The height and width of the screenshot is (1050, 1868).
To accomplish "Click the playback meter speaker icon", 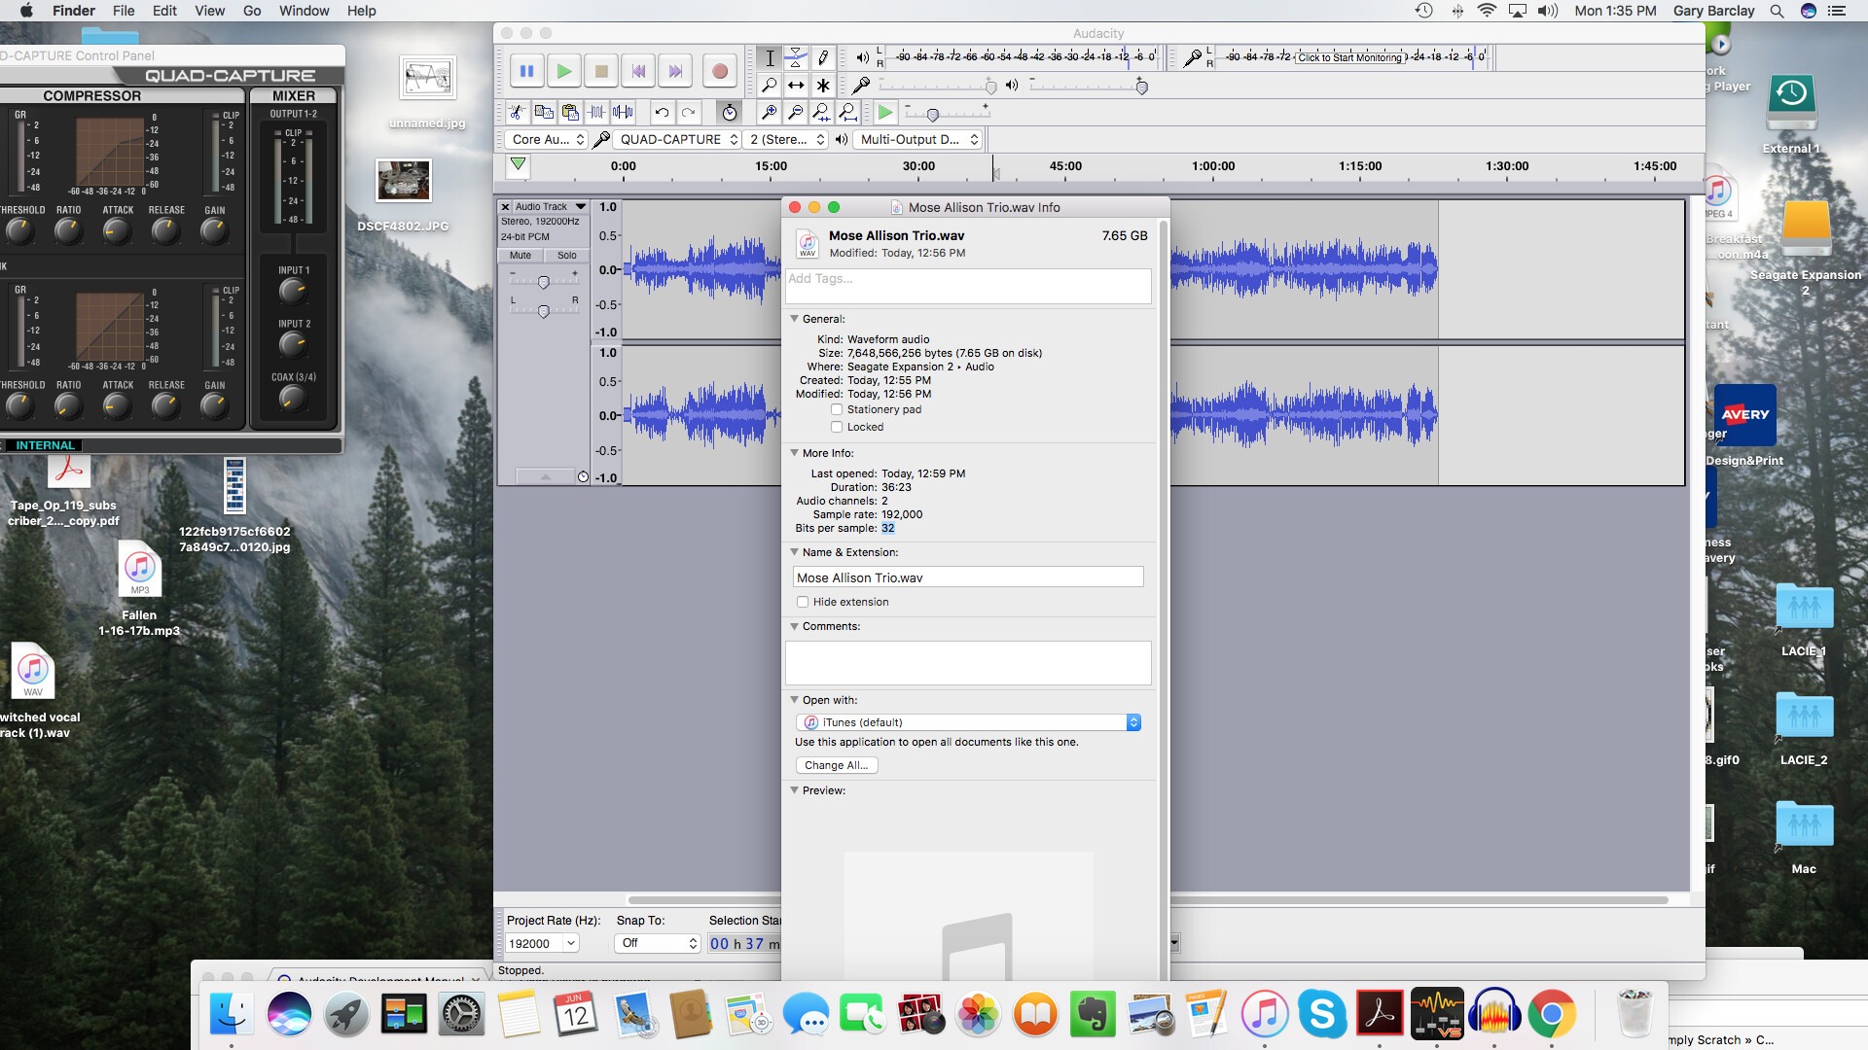I will pos(862,57).
